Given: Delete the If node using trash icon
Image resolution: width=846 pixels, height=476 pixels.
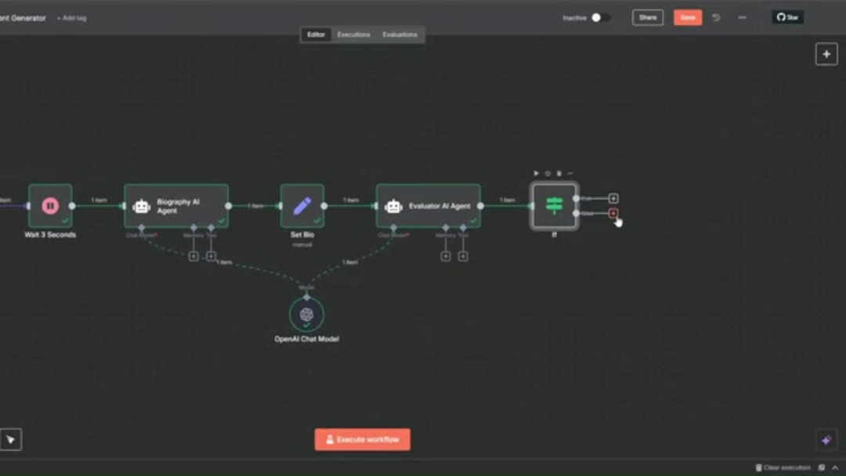Looking at the screenshot, I should click(x=559, y=173).
